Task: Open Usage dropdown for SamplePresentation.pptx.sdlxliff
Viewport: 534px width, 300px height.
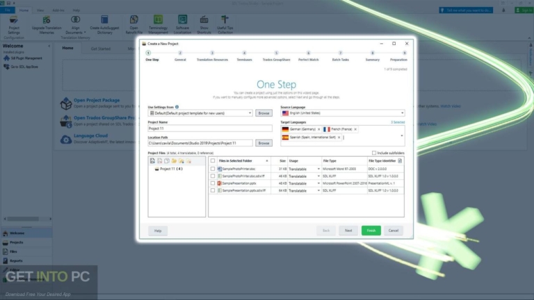Action: click(318, 191)
